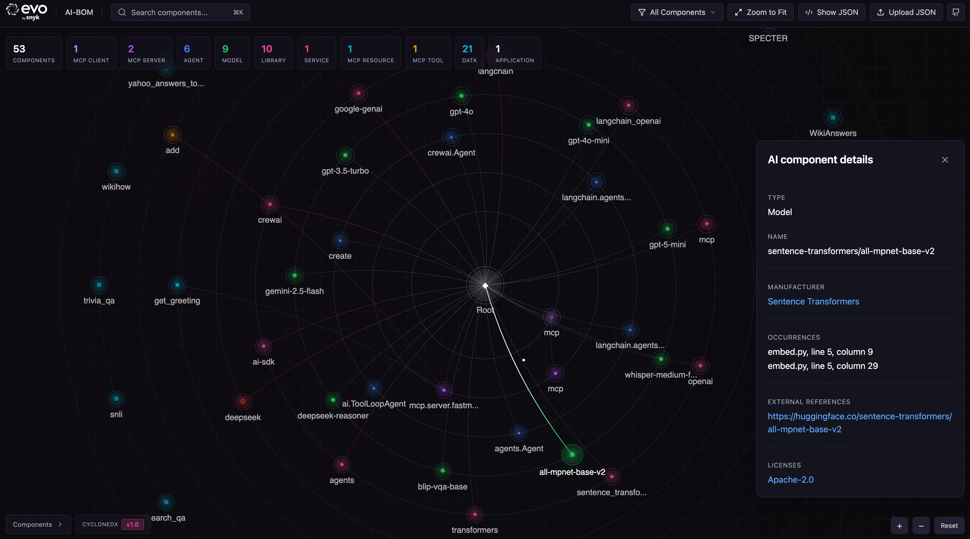This screenshot has width=970, height=539.
Task: Filter by the MCP Client card
Action: (x=91, y=53)
